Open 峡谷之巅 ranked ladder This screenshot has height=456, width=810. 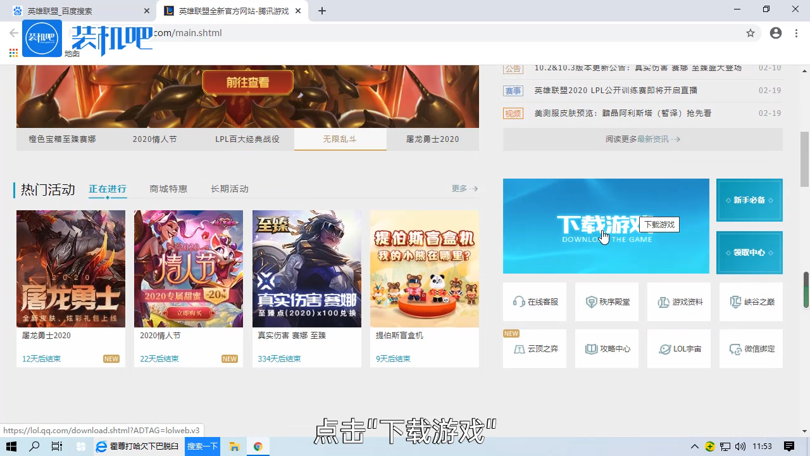click(x=751, y=301)
